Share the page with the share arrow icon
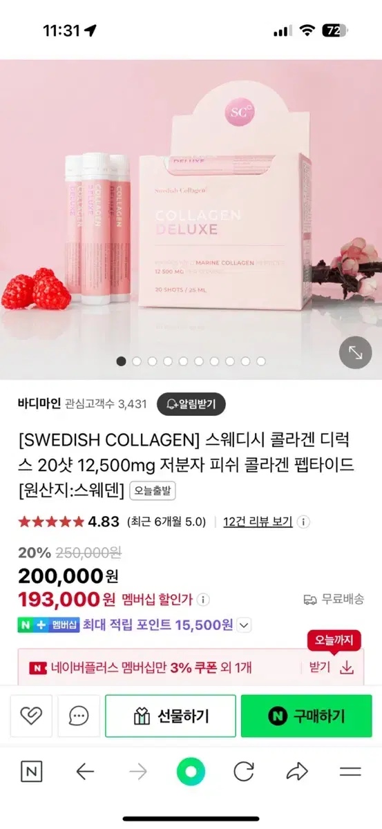Screen dimensions: 382x829 coord(297,772)
